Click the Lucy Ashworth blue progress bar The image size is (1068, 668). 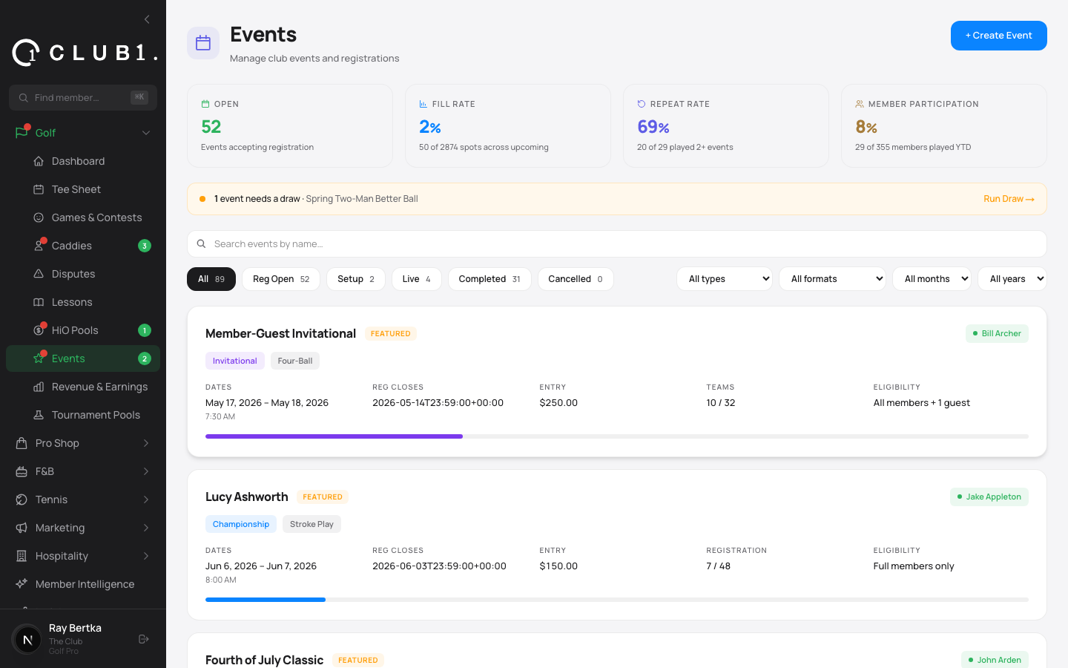266,600
